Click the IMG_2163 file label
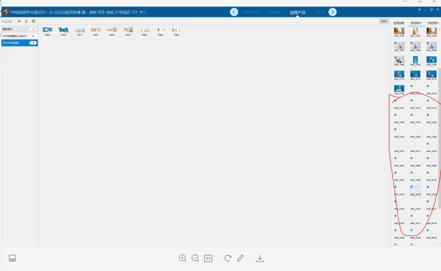The height and width of the screenshot is (271, 441). point(399,137)
